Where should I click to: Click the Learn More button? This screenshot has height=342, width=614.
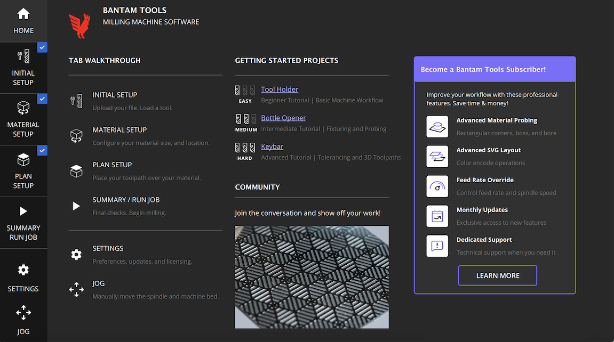tap(498, 275)
